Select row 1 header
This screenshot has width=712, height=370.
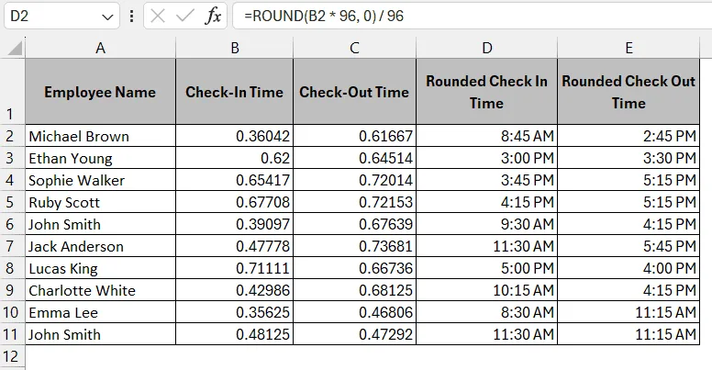12,91
